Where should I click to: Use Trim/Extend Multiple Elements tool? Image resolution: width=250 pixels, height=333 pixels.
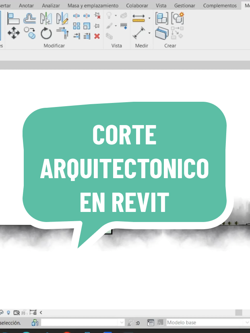pyautogui.click(x=87, y=36)
